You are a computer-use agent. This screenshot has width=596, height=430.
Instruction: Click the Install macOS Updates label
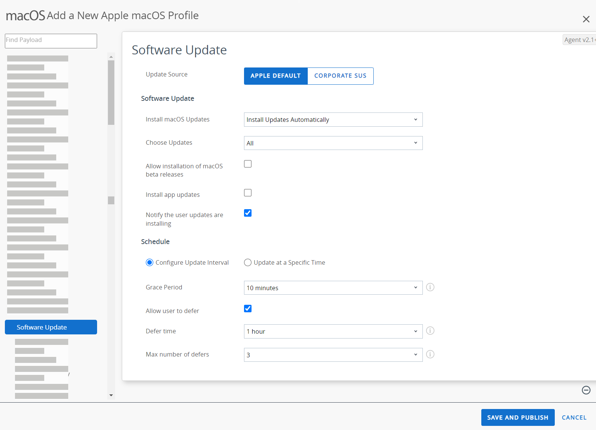pyautogui.click(x=178, y=119)
